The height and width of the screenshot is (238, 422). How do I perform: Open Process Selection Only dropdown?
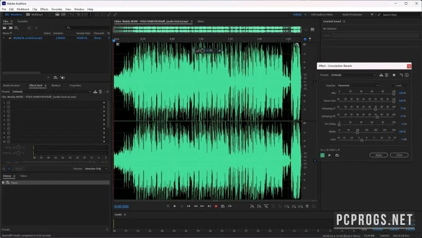click(x=96, y=168)
